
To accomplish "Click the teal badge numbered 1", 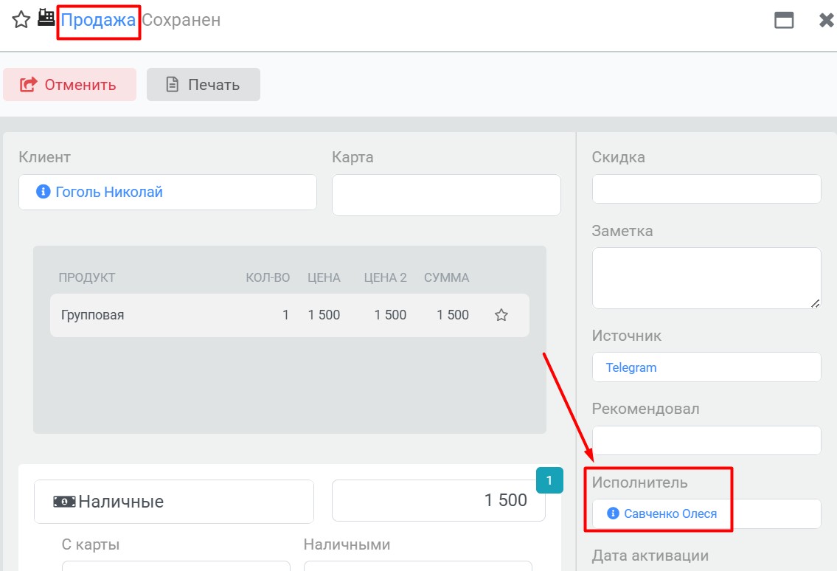I will click(x=549, y=480).
